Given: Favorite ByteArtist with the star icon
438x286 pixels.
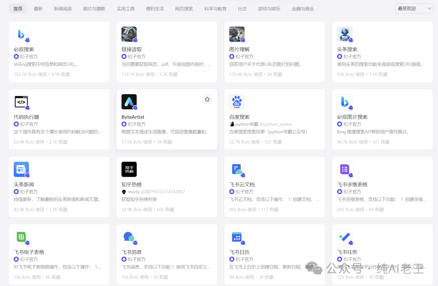Looking at the screenshot, I should [207, 99].
